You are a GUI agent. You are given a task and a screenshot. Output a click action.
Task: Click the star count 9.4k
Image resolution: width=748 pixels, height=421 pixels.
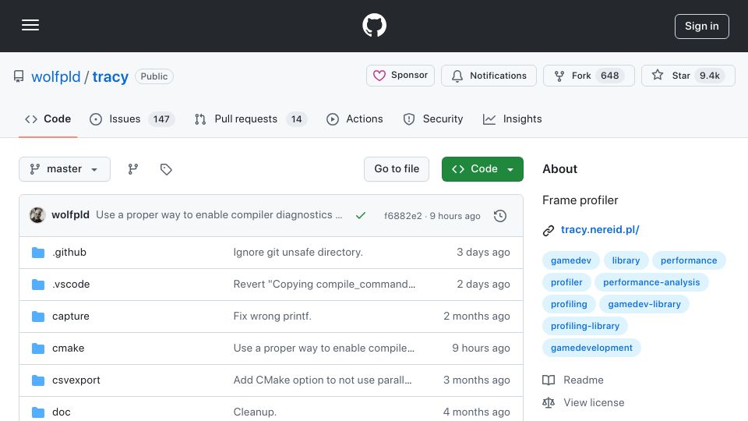tap(709, 76)
